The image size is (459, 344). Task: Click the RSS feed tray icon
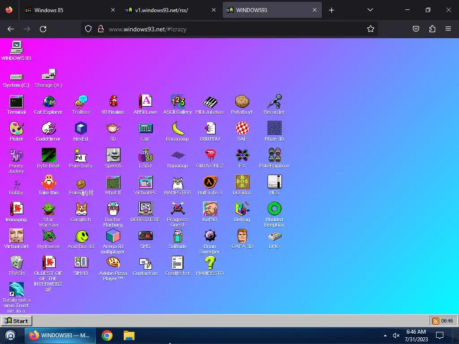point(435,321)
